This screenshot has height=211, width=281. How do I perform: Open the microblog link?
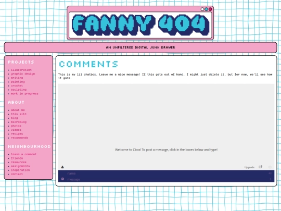click(19, 122)
